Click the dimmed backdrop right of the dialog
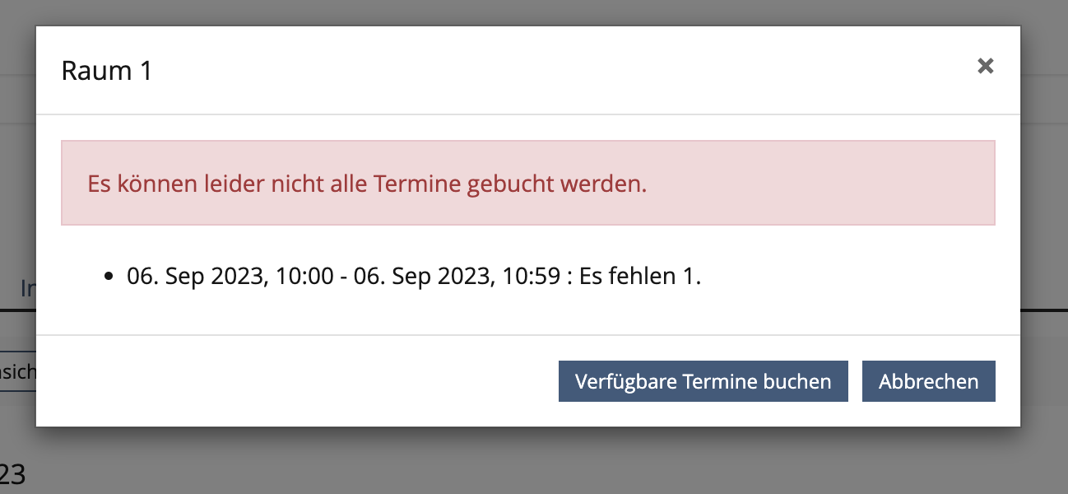Image resolution: width=1068 pixels, height=494 pixels. (1044, 206)
